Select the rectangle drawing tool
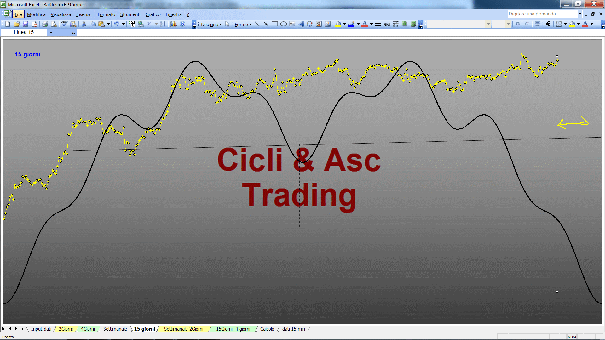Screen dimensions: 605x340 [275, 24]
